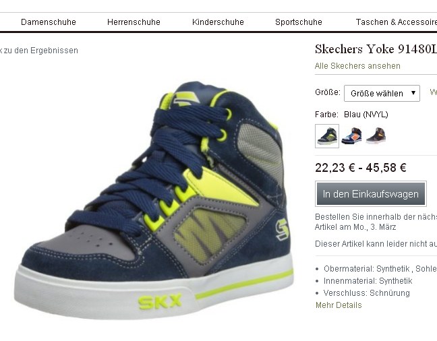Click the dropdown arrow of size selector
The height and width of the screenshot is (341, 437).
click(413, 93)
